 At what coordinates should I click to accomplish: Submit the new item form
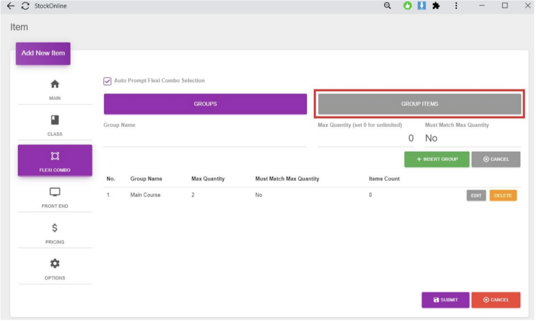point(445,300)
